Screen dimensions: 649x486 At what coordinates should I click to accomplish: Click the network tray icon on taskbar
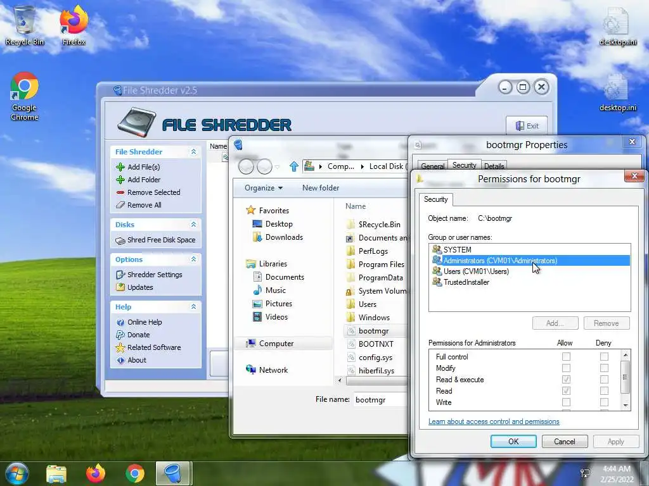[585, 473]
